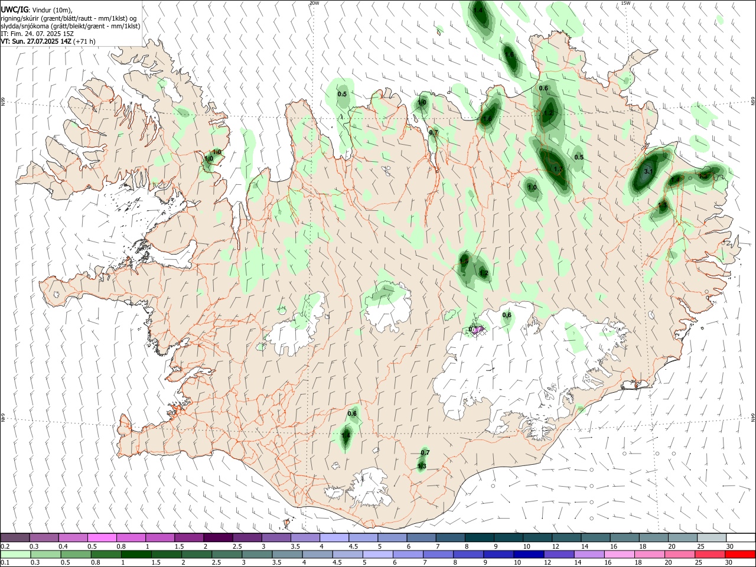Click the 'slydda/snjókoma' legend description line
Screen dimensions: 756x567
pyautogui.click(x=70, y=26)
